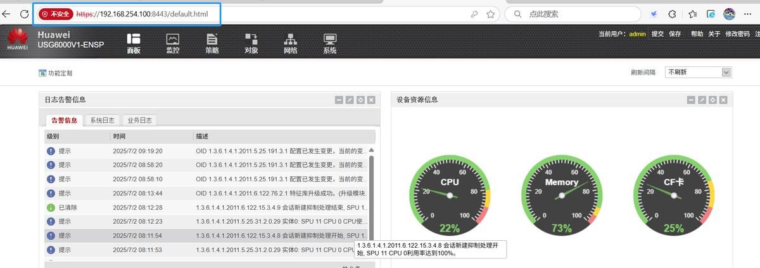Open the 网络 network nav icon
This screenshot has width=760, height=268.
click(291, 43)
